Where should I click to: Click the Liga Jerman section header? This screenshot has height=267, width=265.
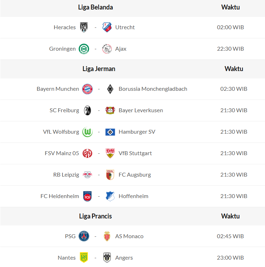click(x=99, y=69)
